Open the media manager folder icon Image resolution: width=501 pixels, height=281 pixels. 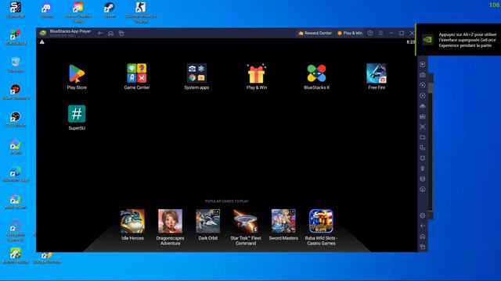[x=423, y=137]
